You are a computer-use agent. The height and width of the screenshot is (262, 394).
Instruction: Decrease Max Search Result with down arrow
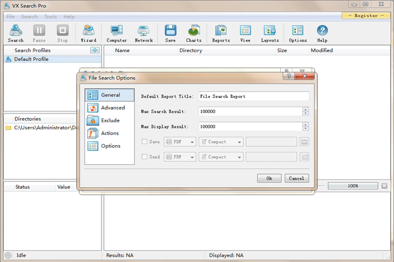tap(305, 114)
